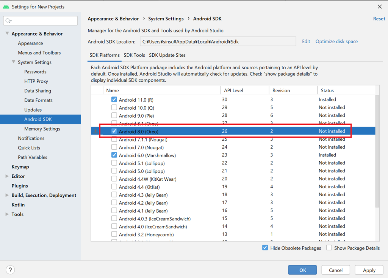Sort by the Name column header
The image size is (388, 278).
161,90
